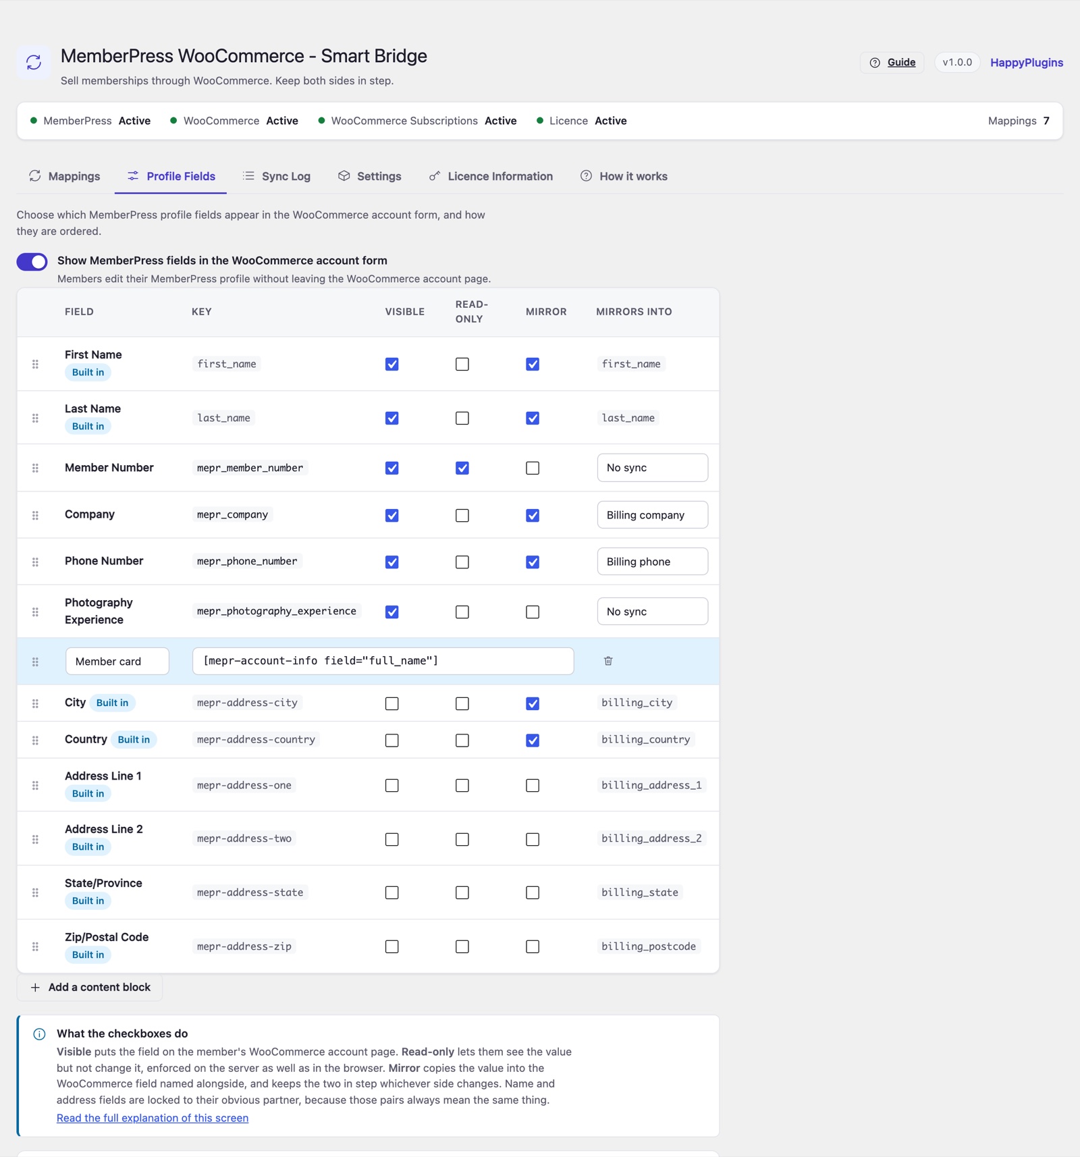Click the mepr_photography_experience key text
1080x1157 pixels.
[277, 611]
